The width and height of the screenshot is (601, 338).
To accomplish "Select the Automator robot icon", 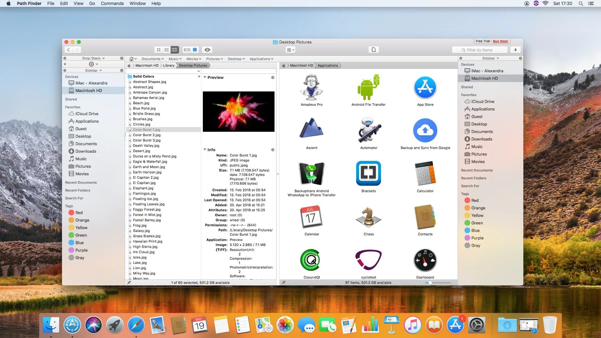I will [x=369, y=130].
